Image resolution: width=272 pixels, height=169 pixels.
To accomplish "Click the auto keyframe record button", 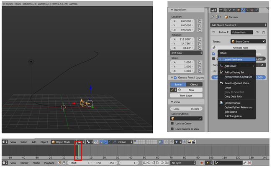I will click(201, 162).
